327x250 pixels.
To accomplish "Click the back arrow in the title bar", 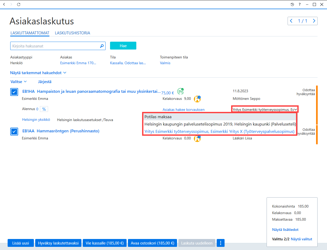I will pos(4,4).
